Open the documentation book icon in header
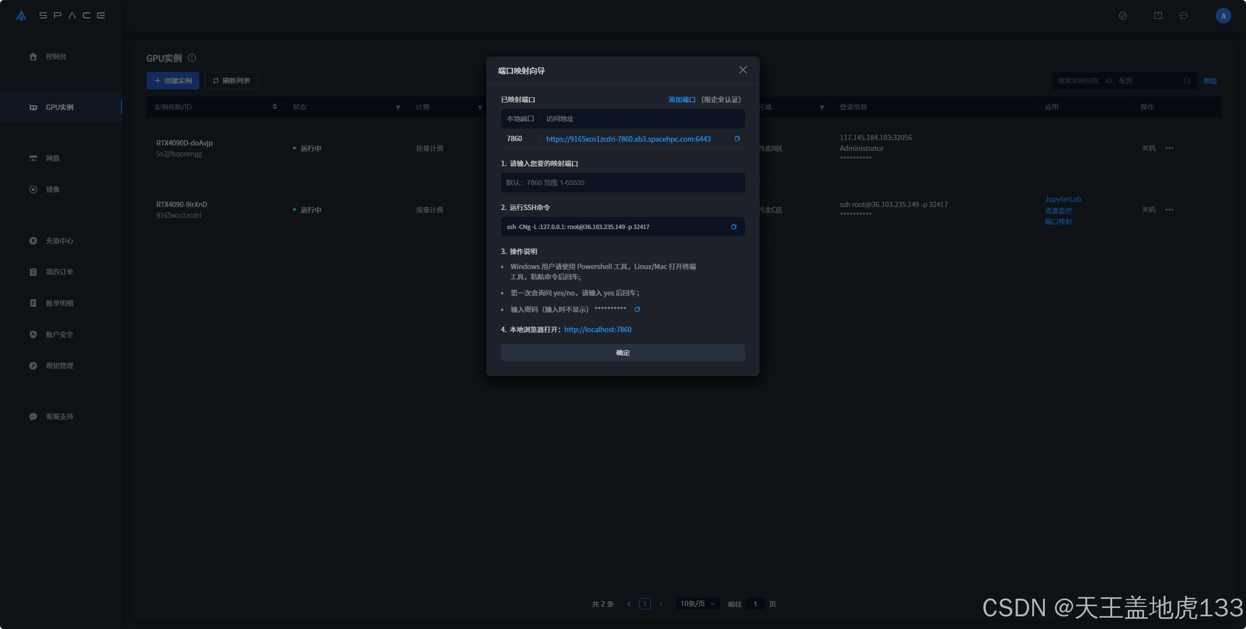Viewport: 1246px width, 629px height. [x=1158, y=16]
